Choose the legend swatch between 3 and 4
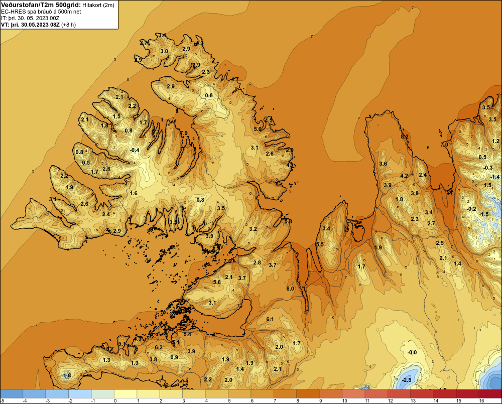Screen dimensions: 502x404 [194, 394]
